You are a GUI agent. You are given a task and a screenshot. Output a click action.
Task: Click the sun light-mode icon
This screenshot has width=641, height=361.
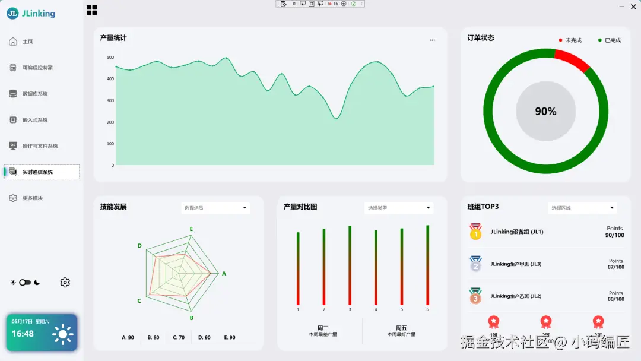pyautogui.click(x=13, y=283)
